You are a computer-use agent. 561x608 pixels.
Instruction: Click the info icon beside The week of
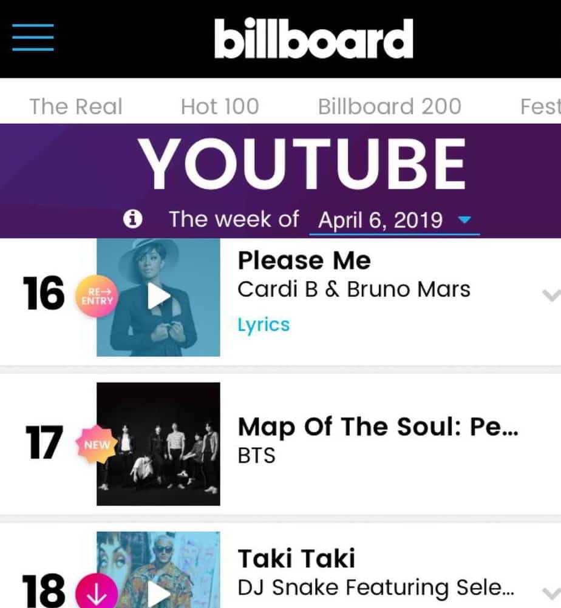click(x=132, y=220)
